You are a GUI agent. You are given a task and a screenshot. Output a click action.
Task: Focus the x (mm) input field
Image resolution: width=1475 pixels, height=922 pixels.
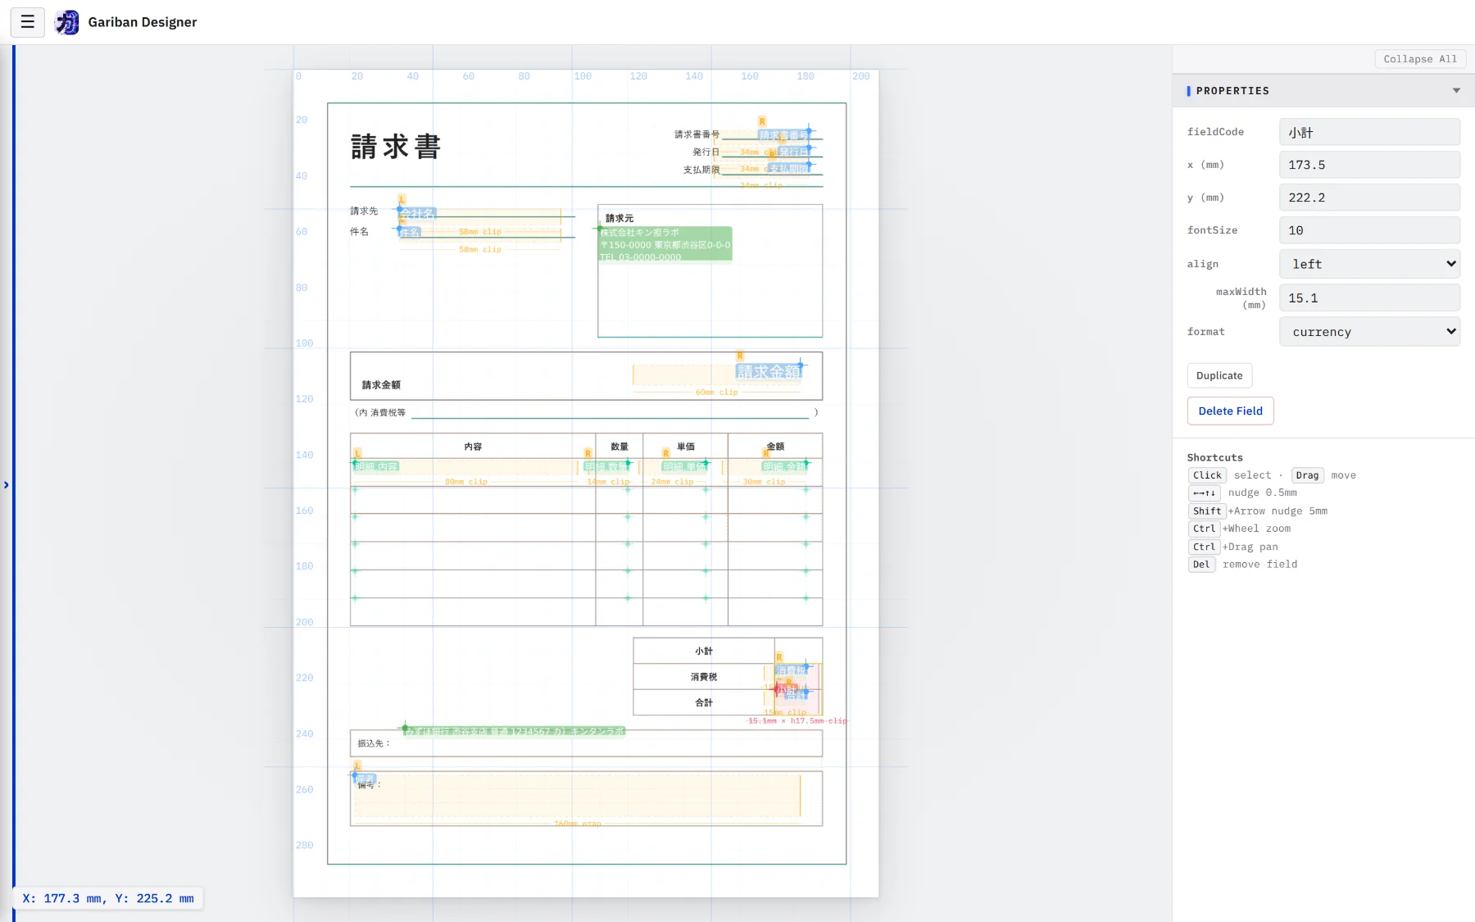coord(1369,165)
